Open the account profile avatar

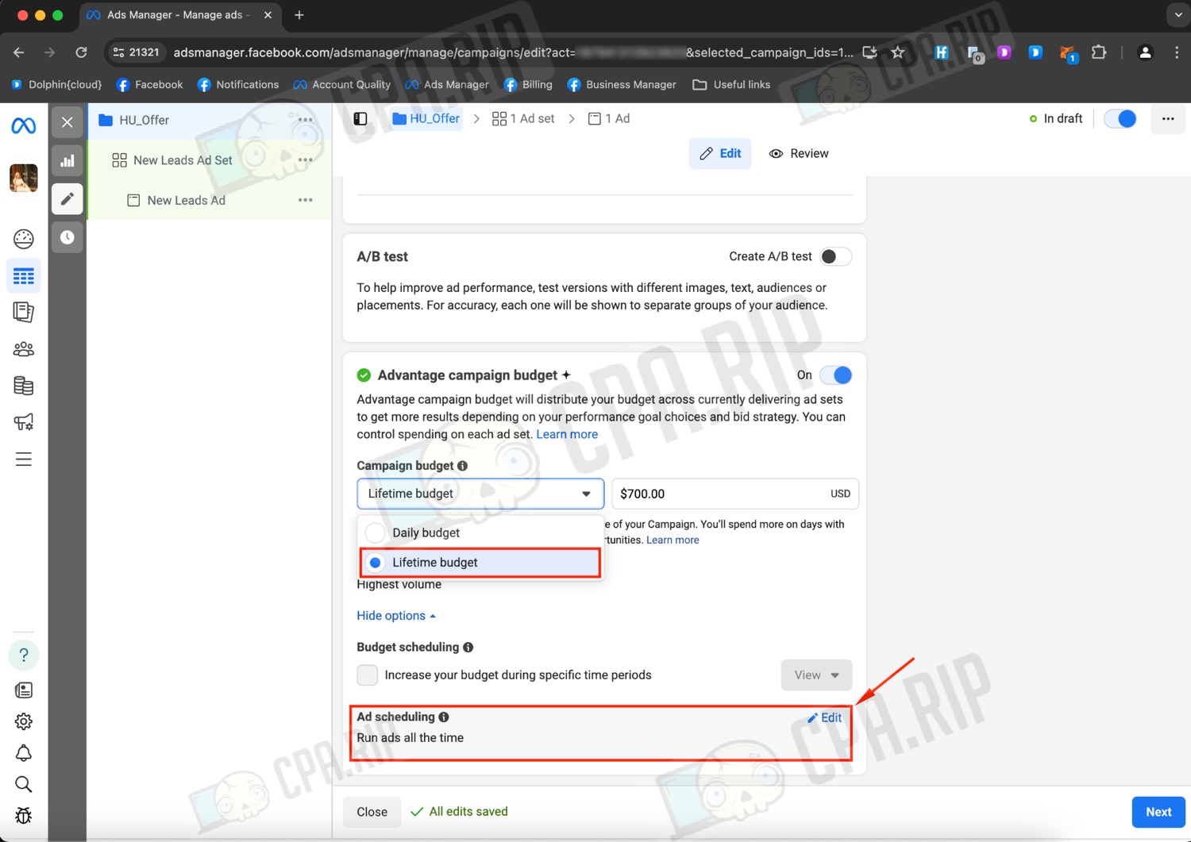click(x=23, y=178)
